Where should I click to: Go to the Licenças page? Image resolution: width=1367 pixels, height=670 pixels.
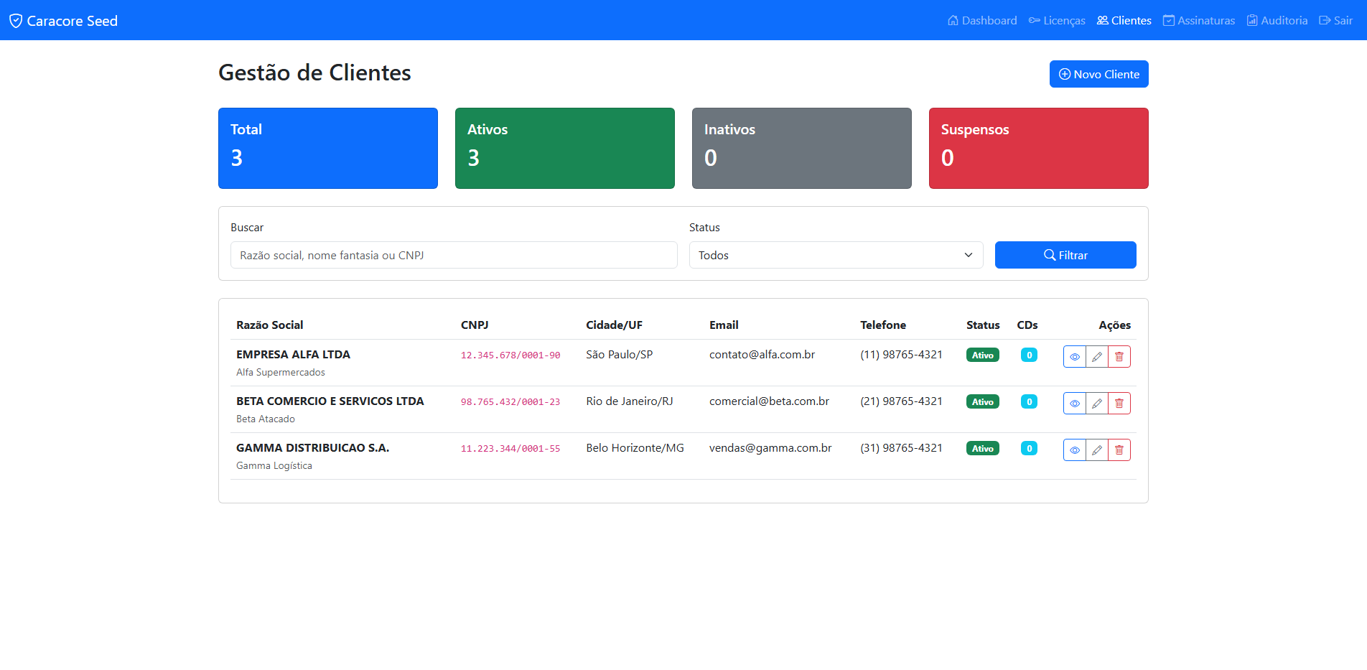pyautogui.click(x=1056, y=21)
